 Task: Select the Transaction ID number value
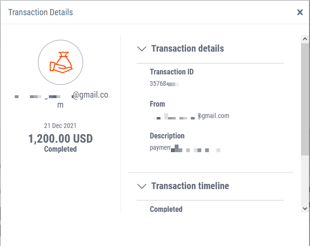(x=164, y=84)
